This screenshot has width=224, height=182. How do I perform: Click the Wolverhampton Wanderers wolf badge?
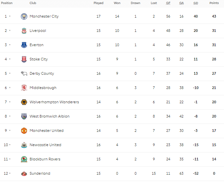[x=24, y=102]
